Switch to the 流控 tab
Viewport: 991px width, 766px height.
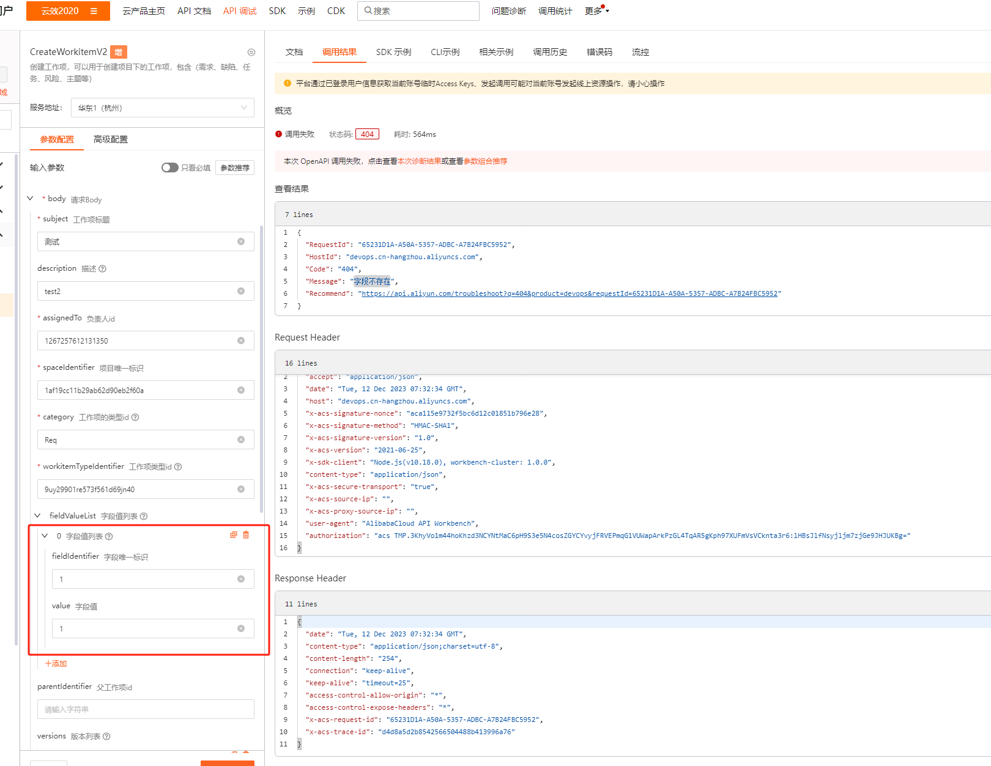coord(640,52)
